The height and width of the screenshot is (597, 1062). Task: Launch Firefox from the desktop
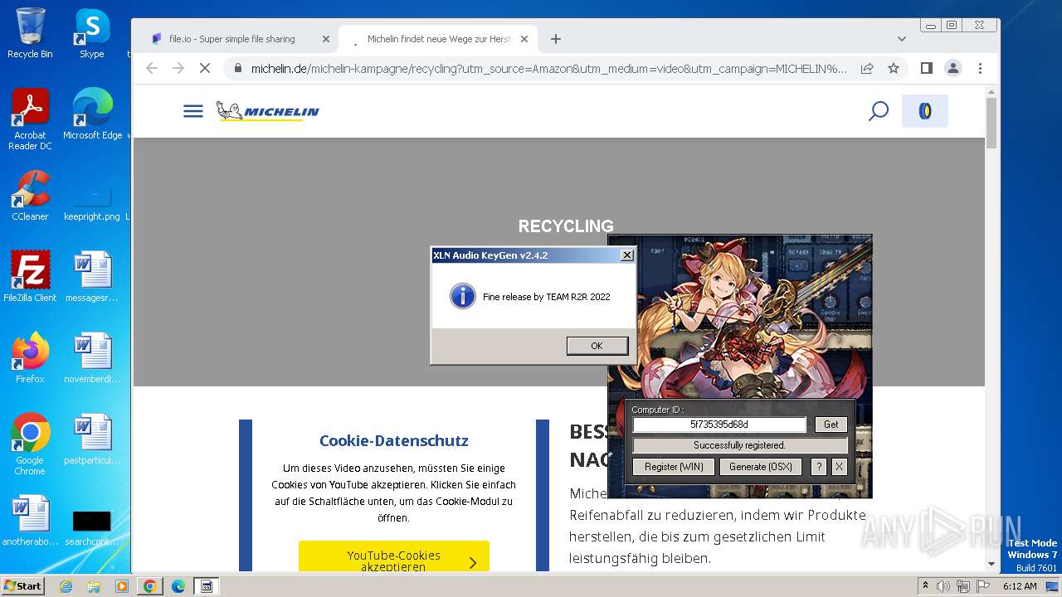[30, 358]
